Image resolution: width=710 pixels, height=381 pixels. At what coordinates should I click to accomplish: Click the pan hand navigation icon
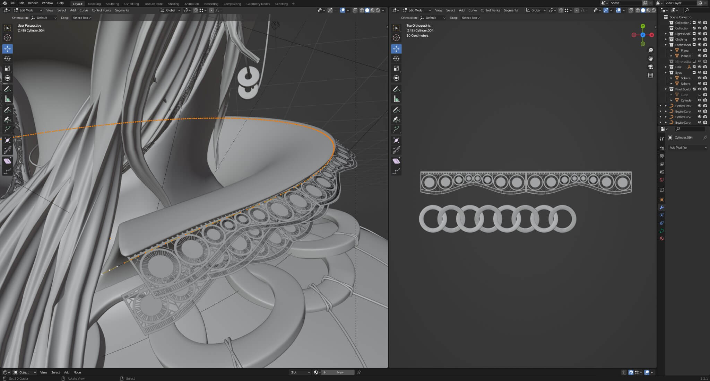click(651, 59)
